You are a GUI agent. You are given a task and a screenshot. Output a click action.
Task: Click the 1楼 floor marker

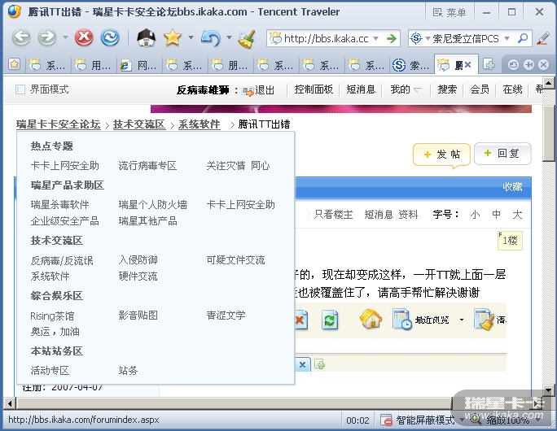coord(510,241)
